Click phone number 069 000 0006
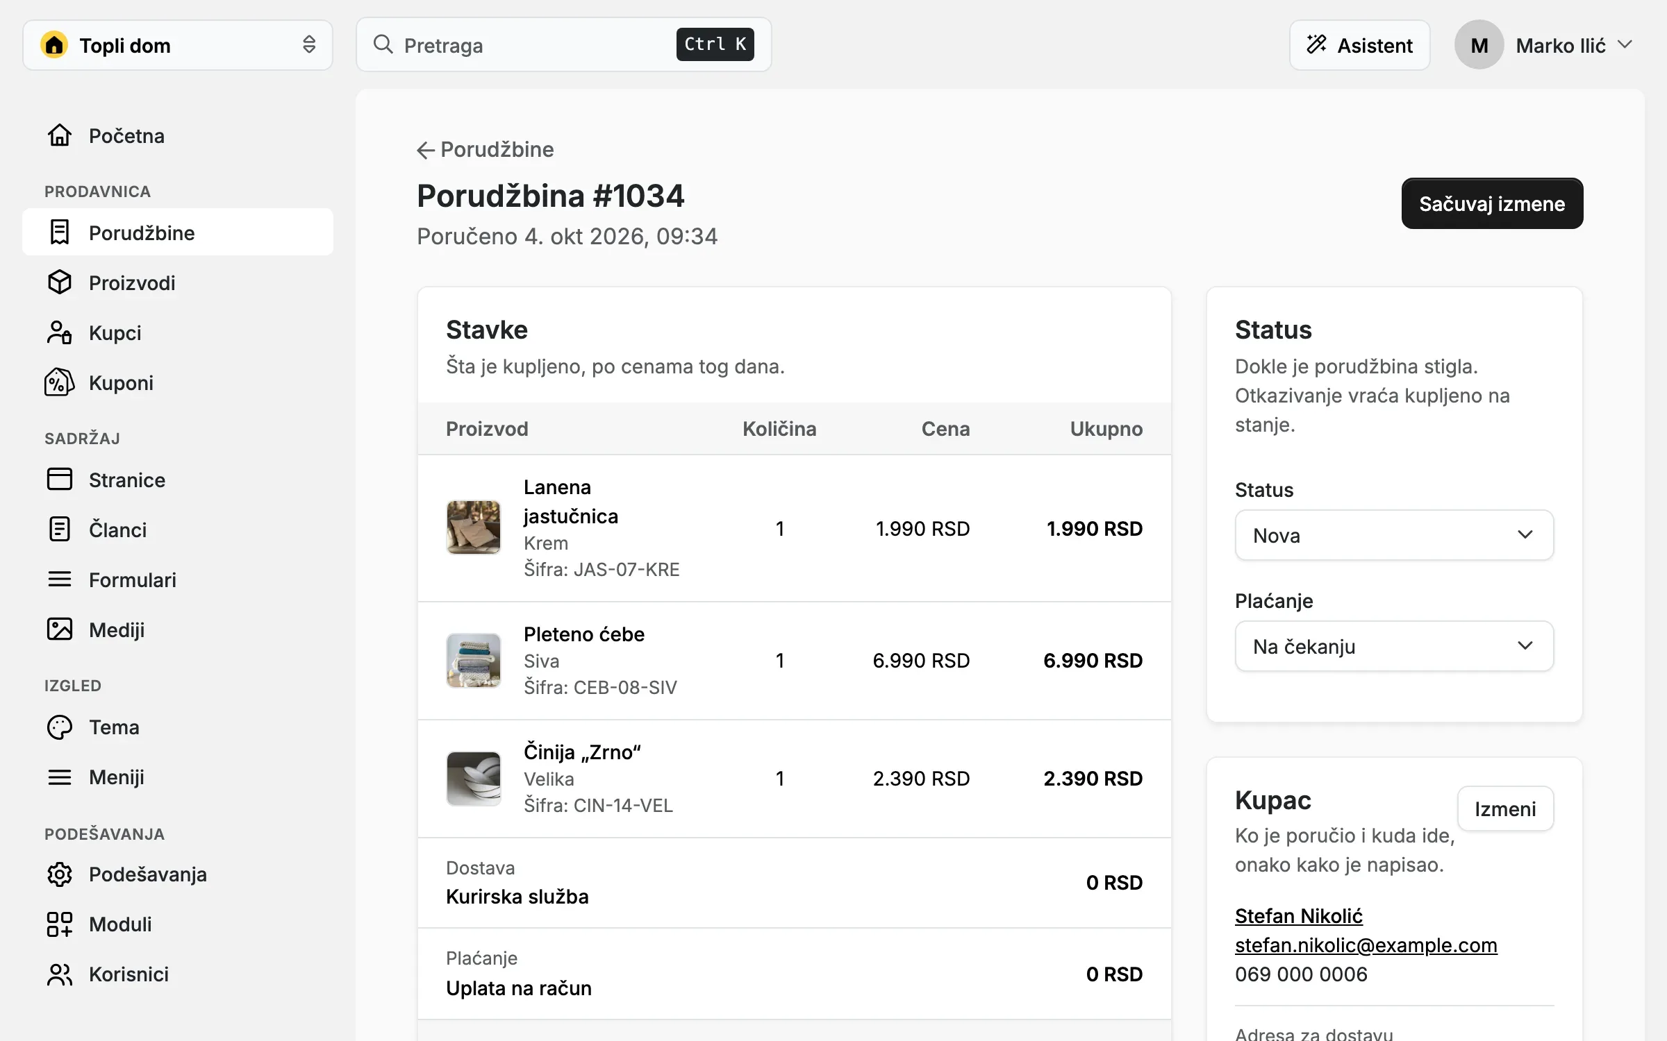The image size is (1667, 1041). [1300, 974]
